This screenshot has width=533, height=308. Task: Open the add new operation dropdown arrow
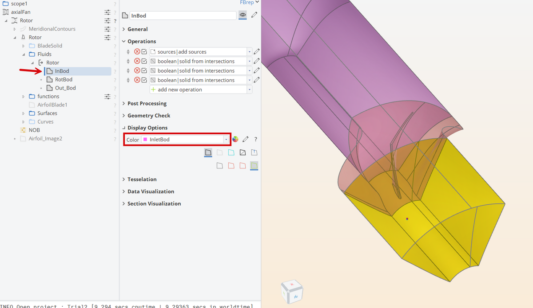click(x=250, y=90)
